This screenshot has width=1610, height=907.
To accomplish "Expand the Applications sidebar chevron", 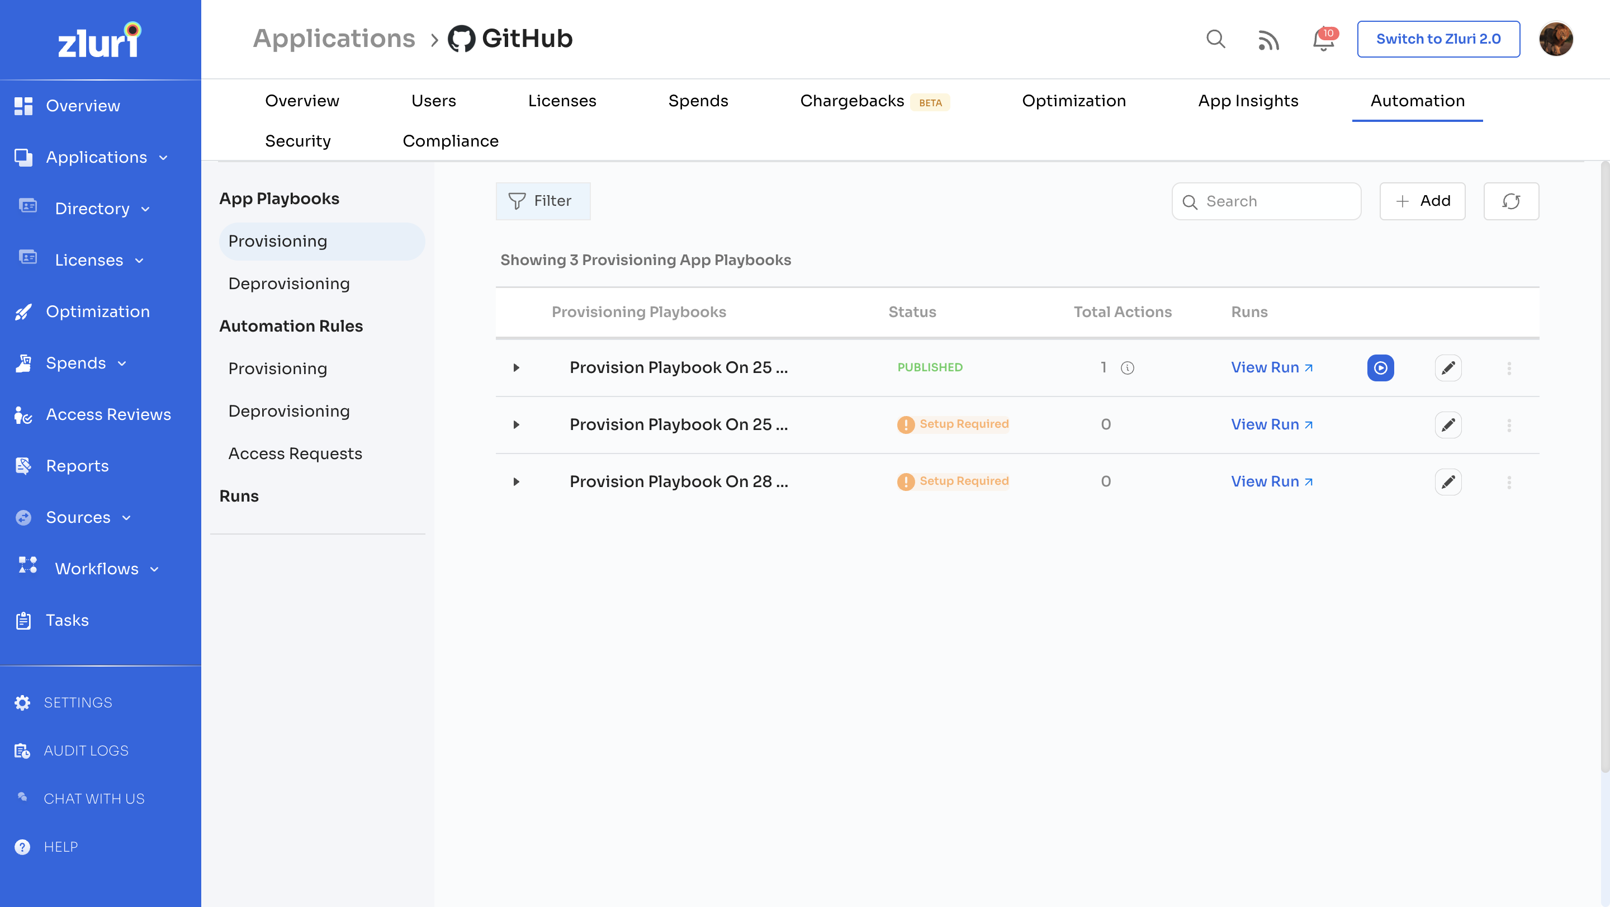I will 163,158.
